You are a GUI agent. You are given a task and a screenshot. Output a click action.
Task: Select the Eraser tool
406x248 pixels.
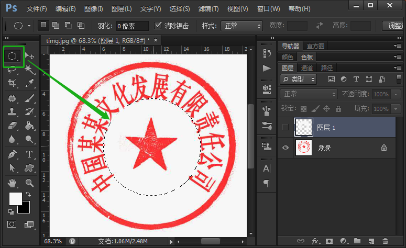[12, 126]
